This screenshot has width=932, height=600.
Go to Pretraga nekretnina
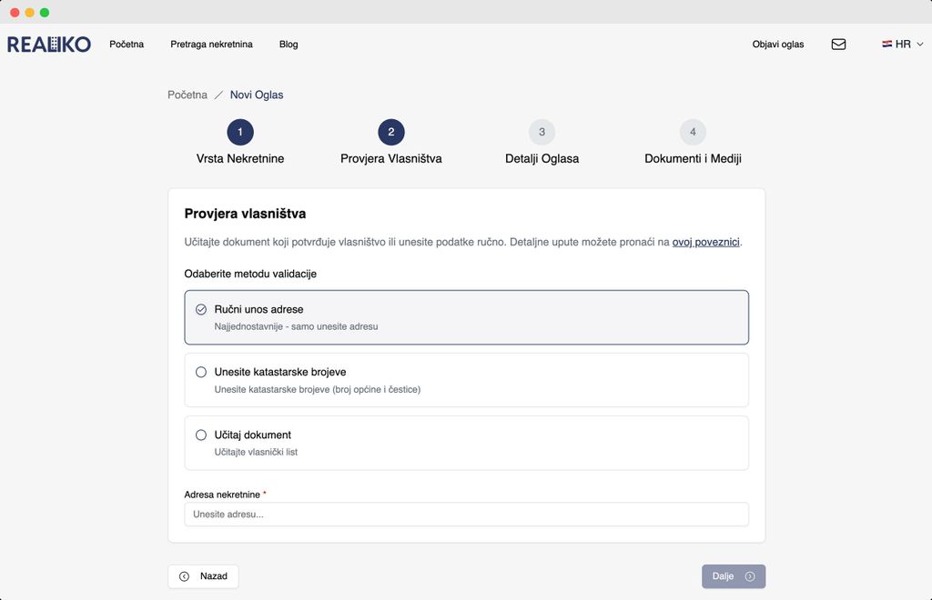pos(211,44)
